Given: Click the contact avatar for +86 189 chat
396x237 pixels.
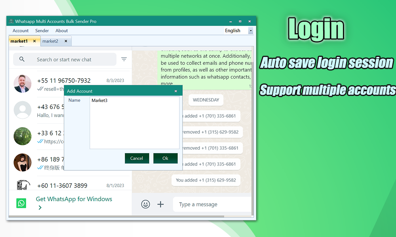Looking at the screenshot, I should (x=23, y=162).
